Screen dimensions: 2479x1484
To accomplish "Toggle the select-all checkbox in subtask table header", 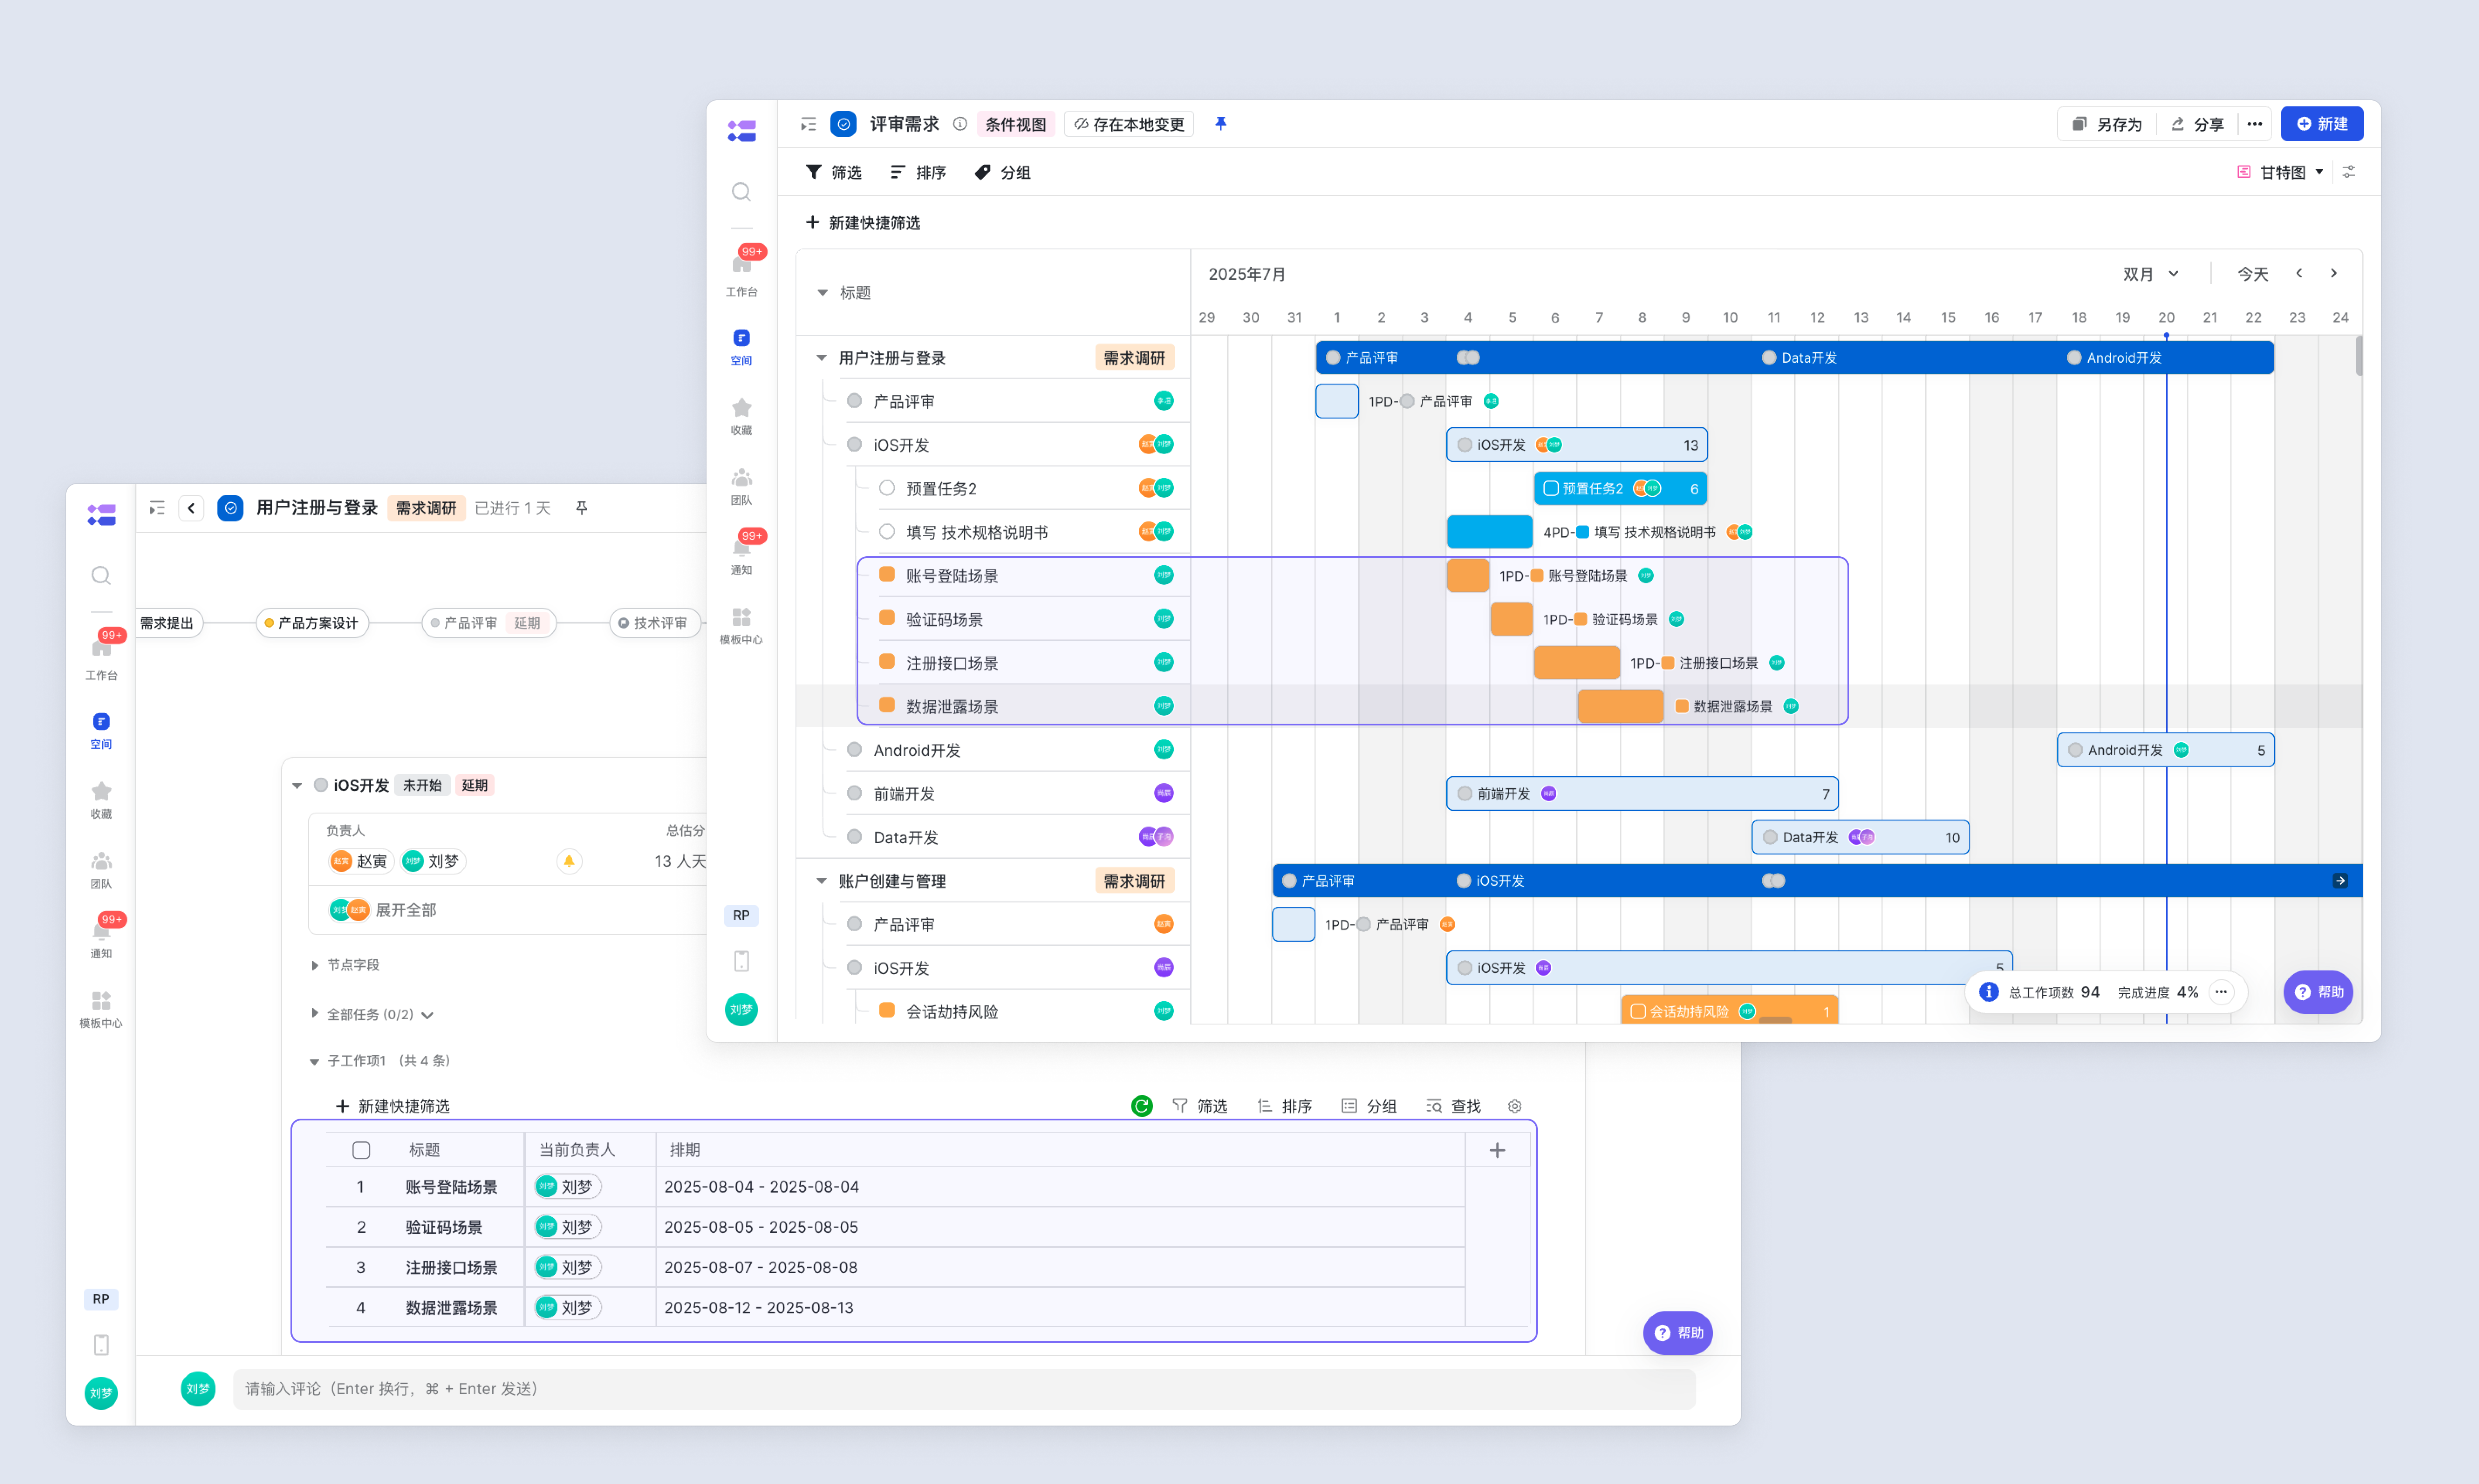I will click(361, 1150).
